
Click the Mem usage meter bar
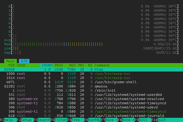pos(91,44)
